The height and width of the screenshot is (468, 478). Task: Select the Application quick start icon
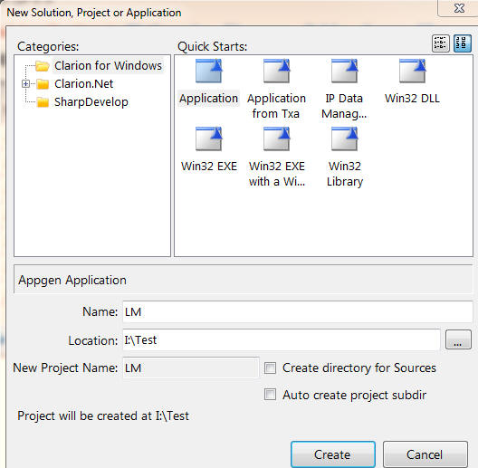(x=209, y=71)
